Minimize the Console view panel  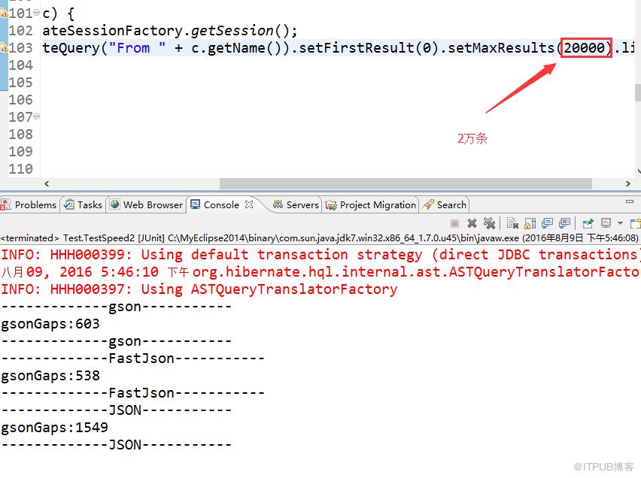point(630,201)
